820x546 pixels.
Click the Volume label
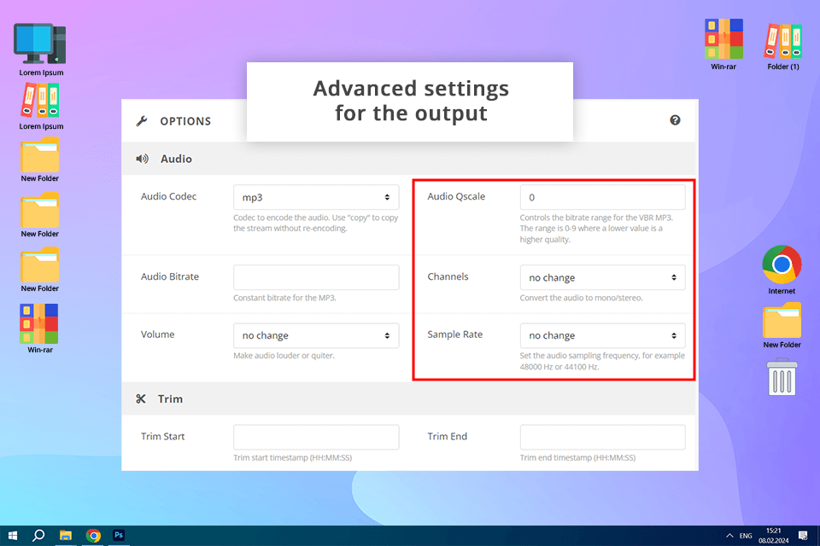pyautogui.click(x=157, y=334)
